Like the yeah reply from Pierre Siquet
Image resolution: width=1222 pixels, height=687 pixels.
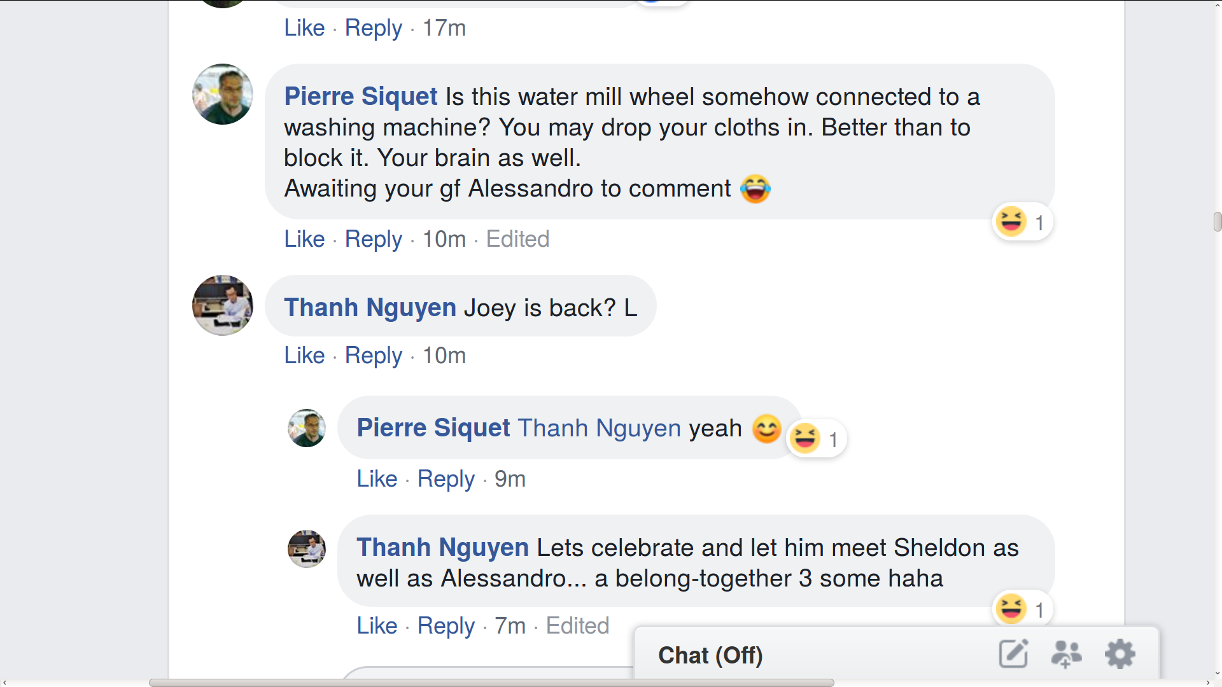click(376, 478)
